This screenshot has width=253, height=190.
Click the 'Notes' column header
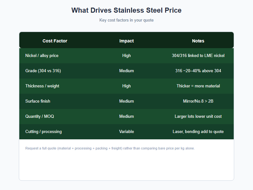point(198,41)
